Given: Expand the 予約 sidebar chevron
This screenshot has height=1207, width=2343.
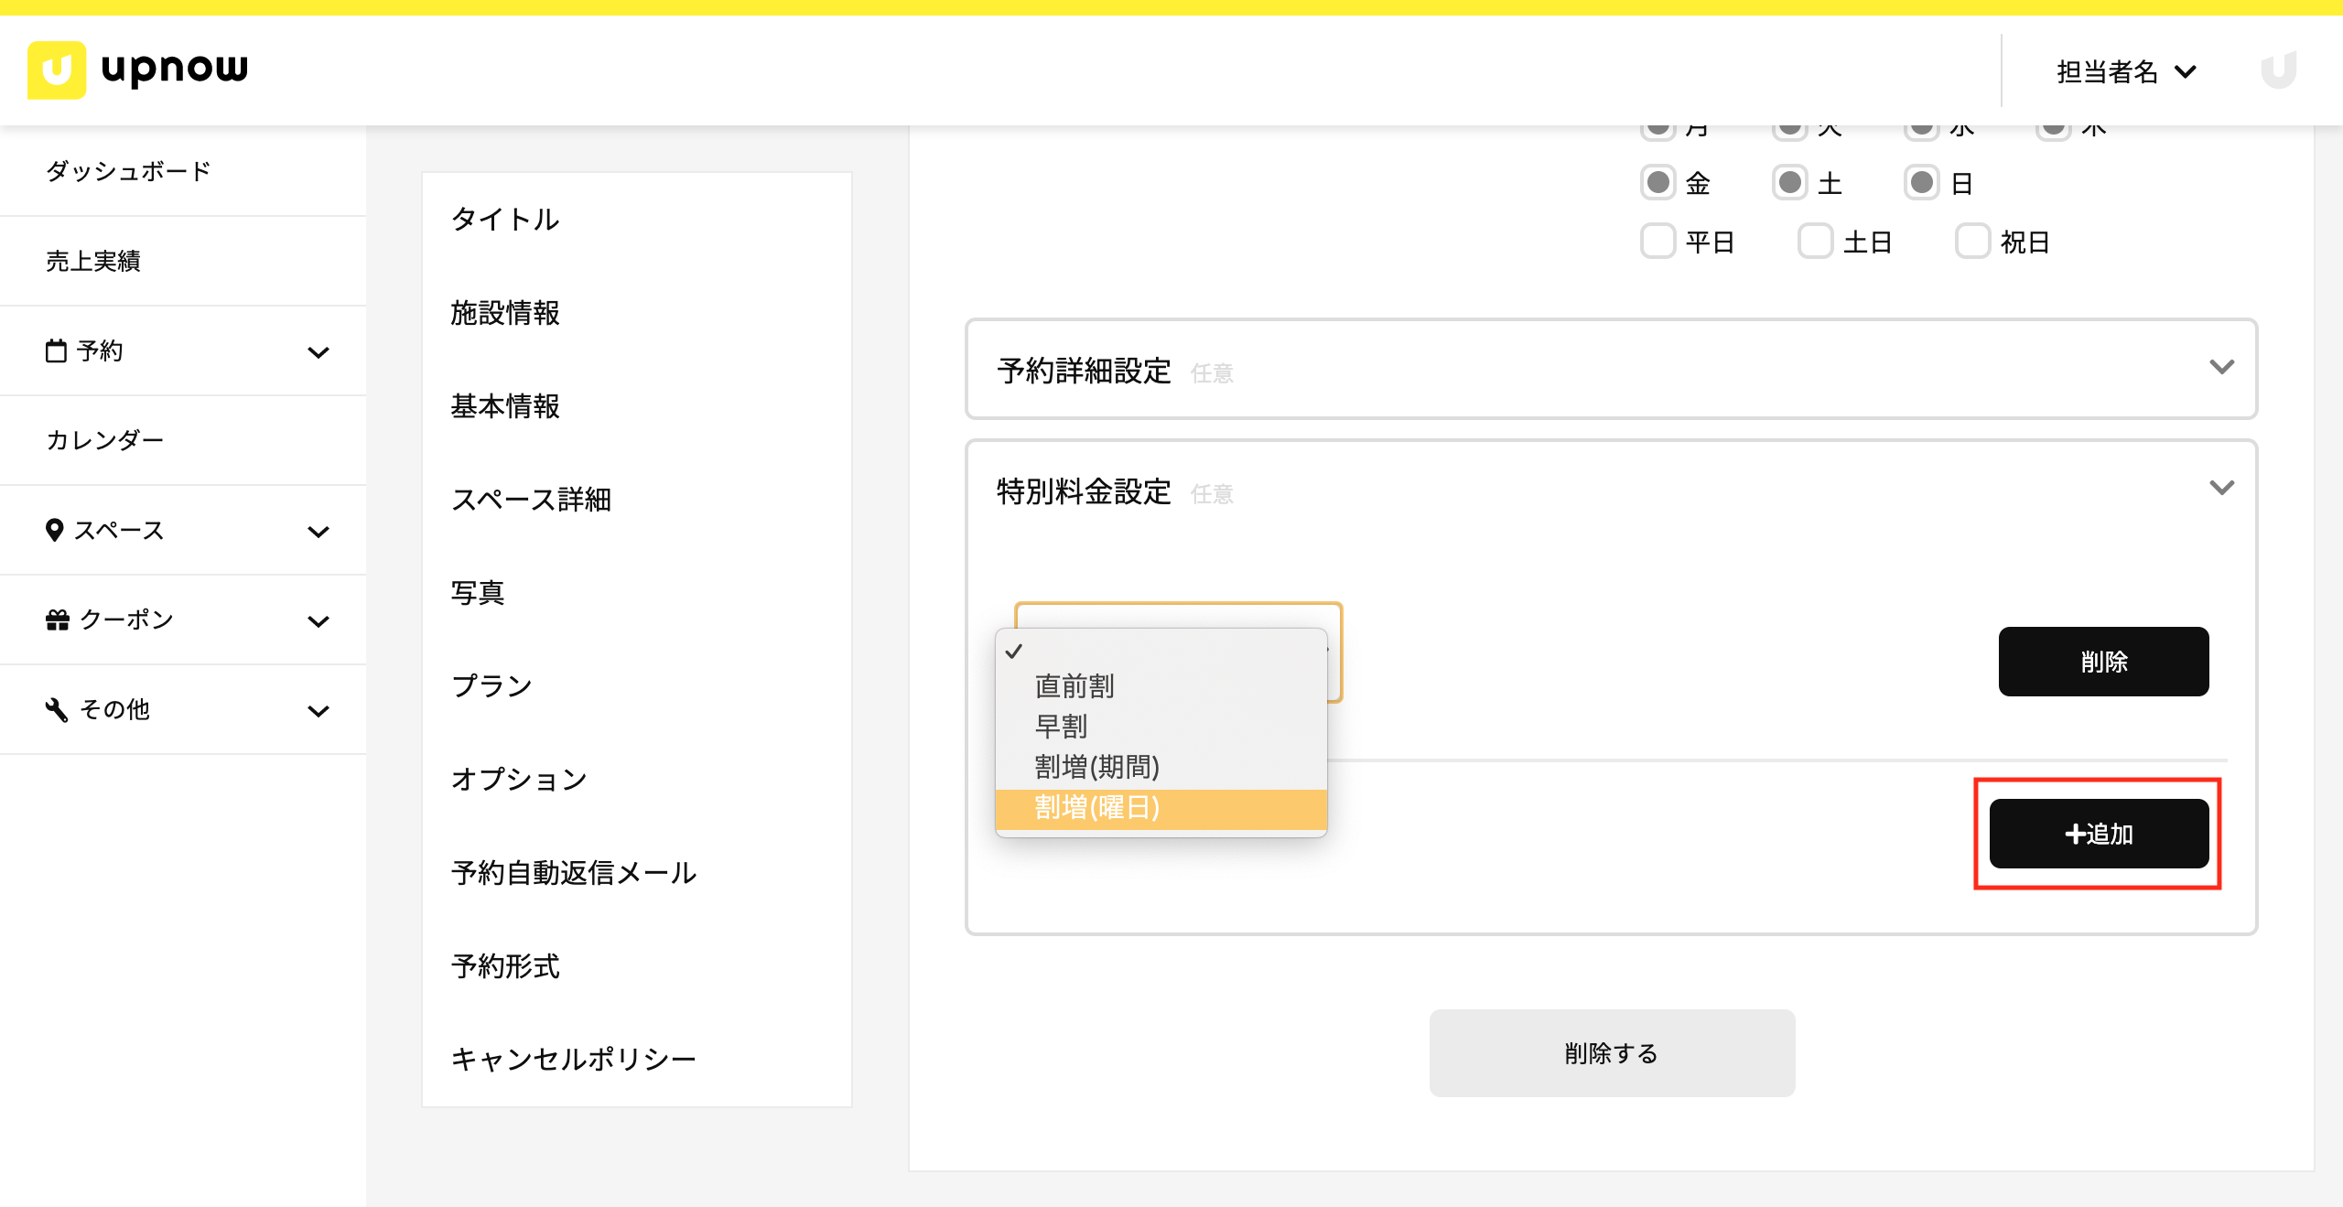Looking at the screenshot, I should click(319, 351).
